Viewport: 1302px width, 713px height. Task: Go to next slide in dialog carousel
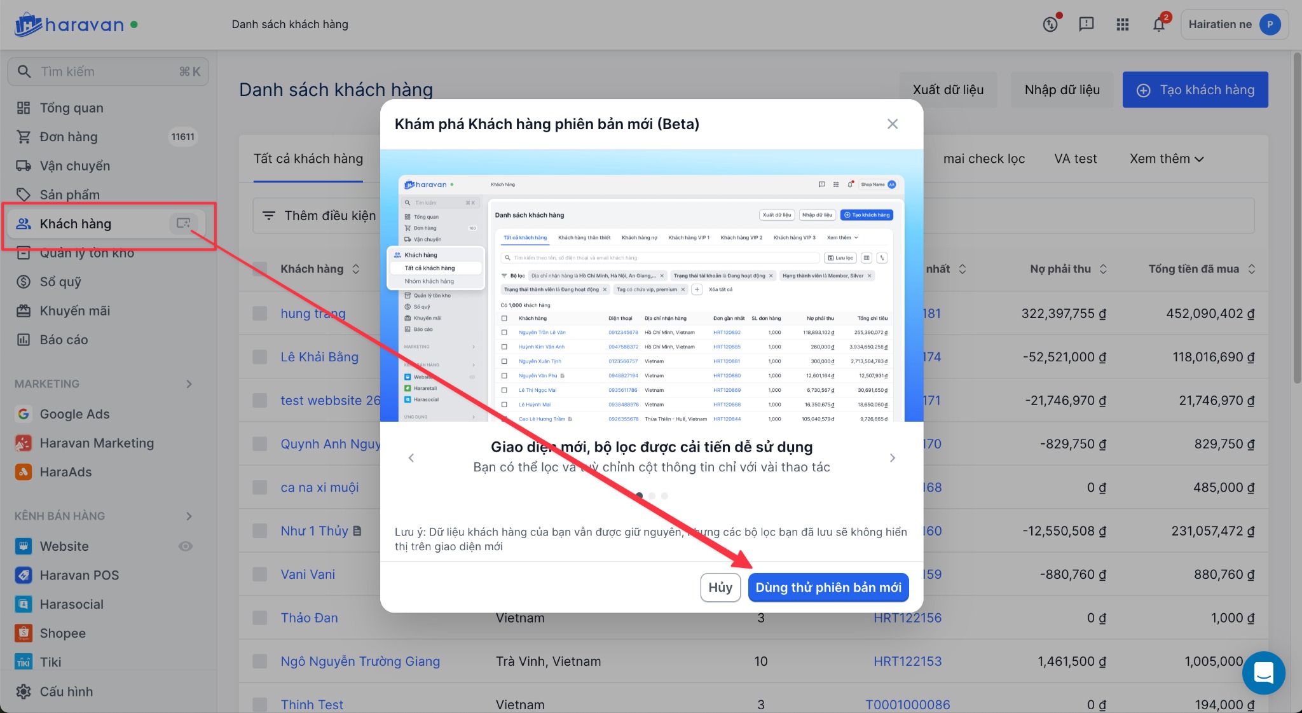[x=892, y=458]
